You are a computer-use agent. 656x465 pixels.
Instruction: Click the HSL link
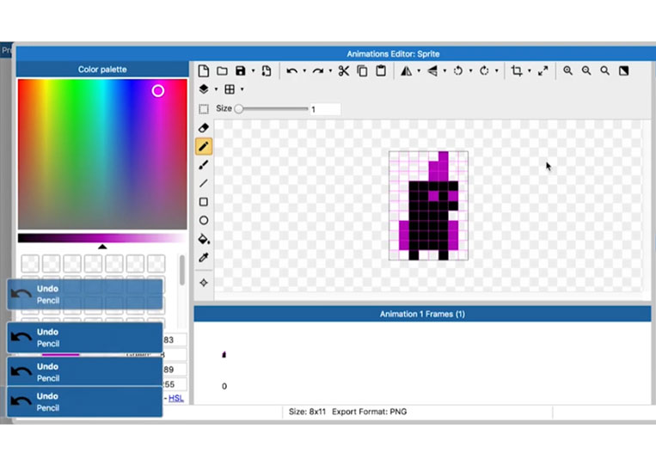[x=175, y=398]
